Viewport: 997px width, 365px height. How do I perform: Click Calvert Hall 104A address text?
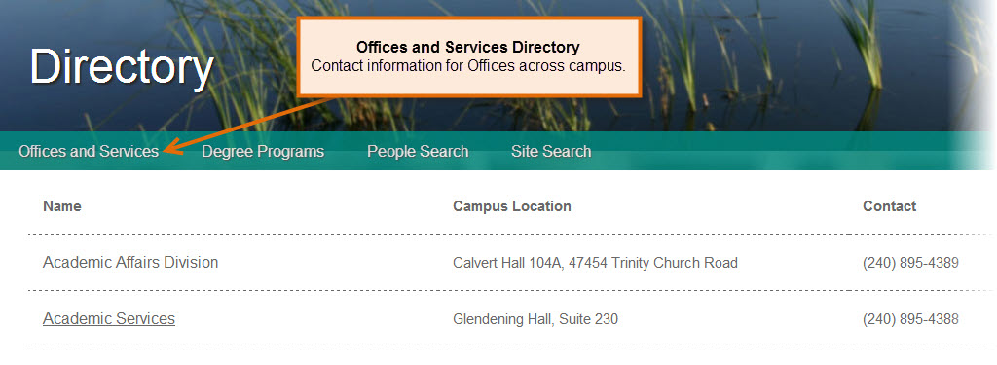595,263
